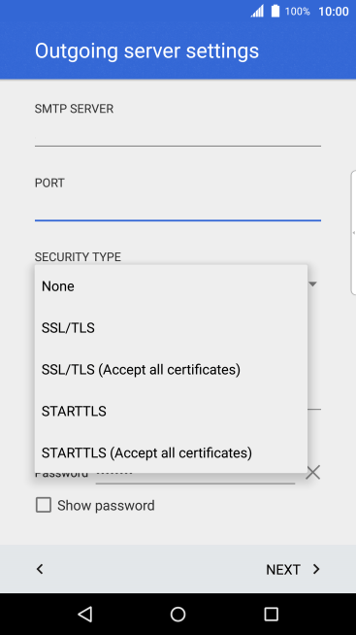Tap the signal strength icon
The height and width of the screenshot is (635, 356).
point(257,11)
